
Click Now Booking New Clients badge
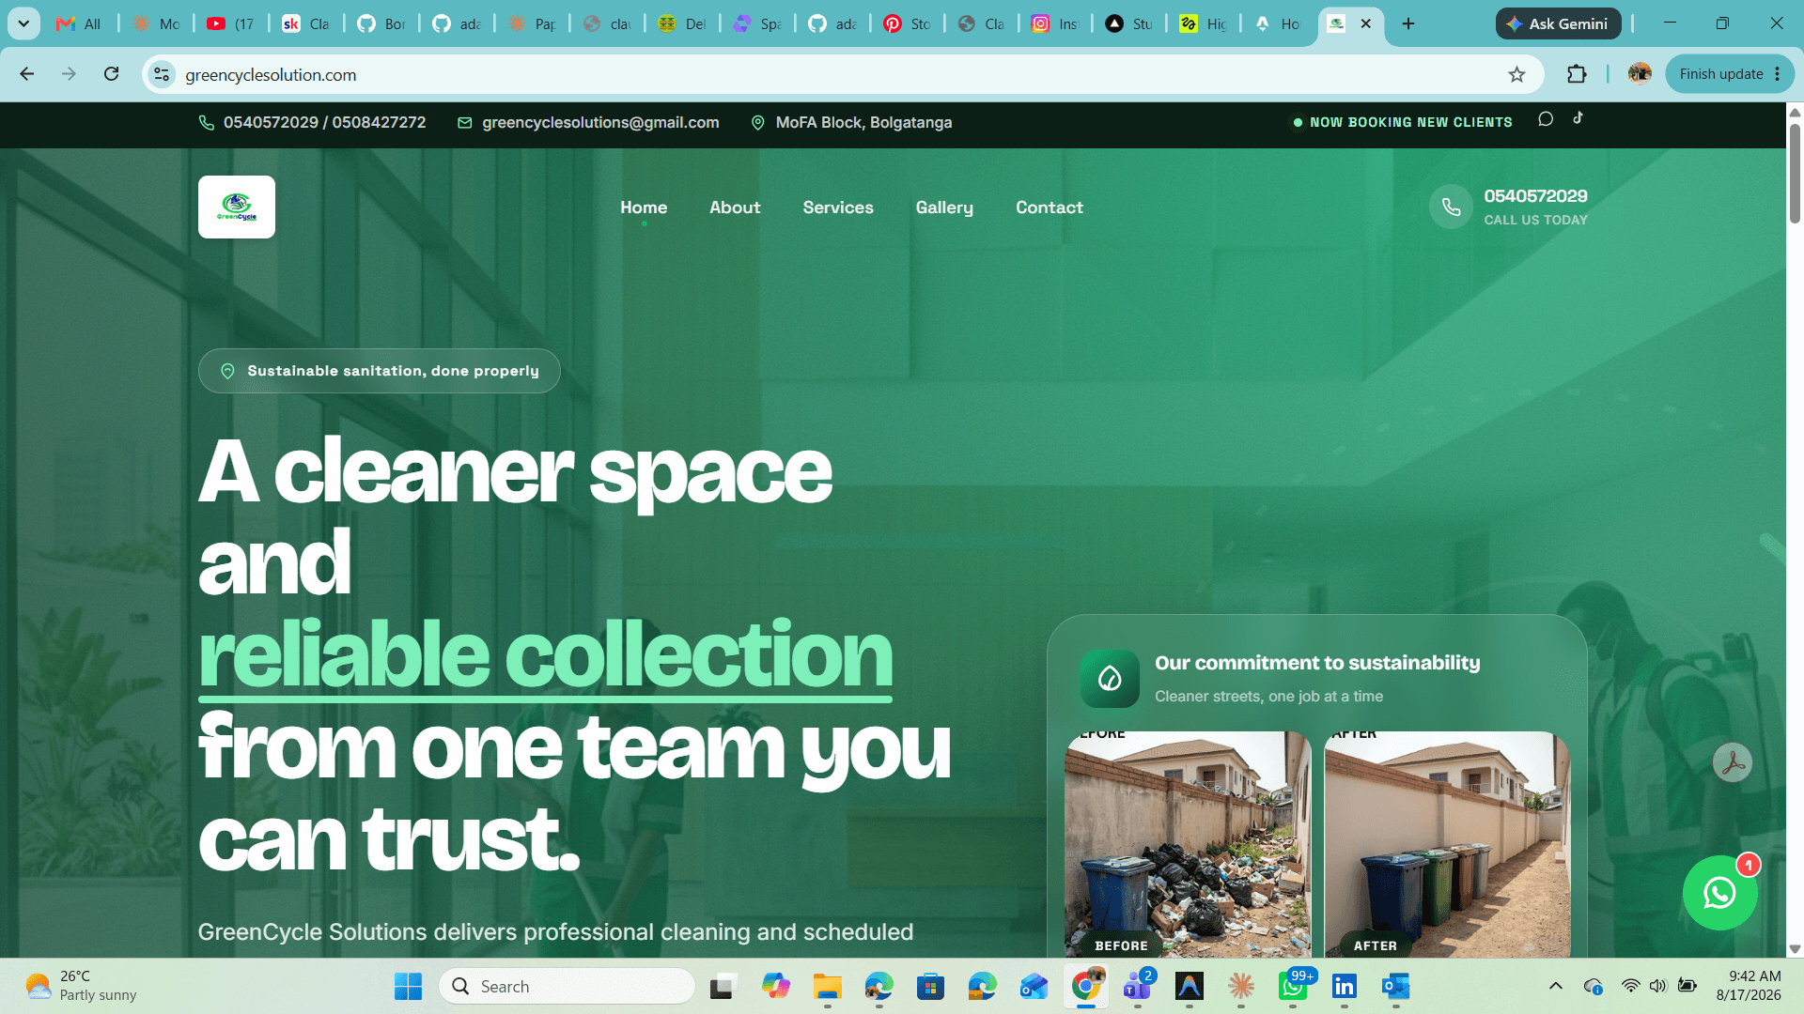click(x=1403, y=122)
